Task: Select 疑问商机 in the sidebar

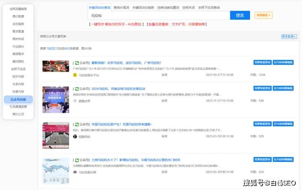Action: (x=18, y=61)
